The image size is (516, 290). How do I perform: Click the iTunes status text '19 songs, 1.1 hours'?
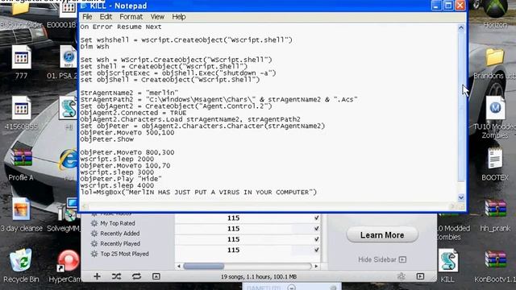click(x=259, y=277)
